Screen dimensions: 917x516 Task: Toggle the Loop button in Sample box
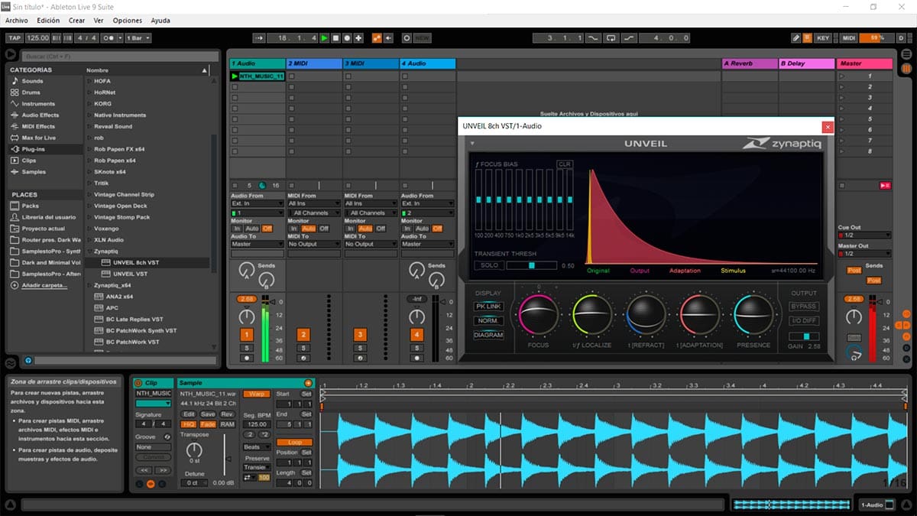pos(295,443)
